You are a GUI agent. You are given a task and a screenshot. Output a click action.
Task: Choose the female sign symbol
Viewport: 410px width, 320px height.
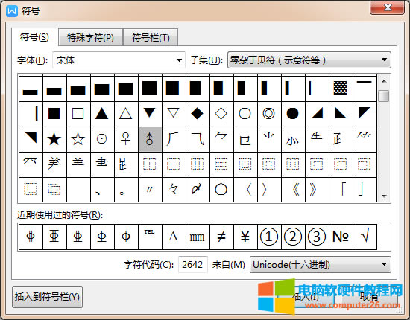coord(125,139)
